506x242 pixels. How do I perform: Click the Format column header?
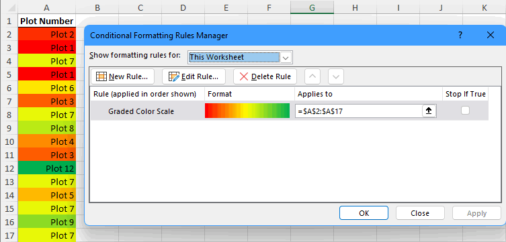pos(249,94)
